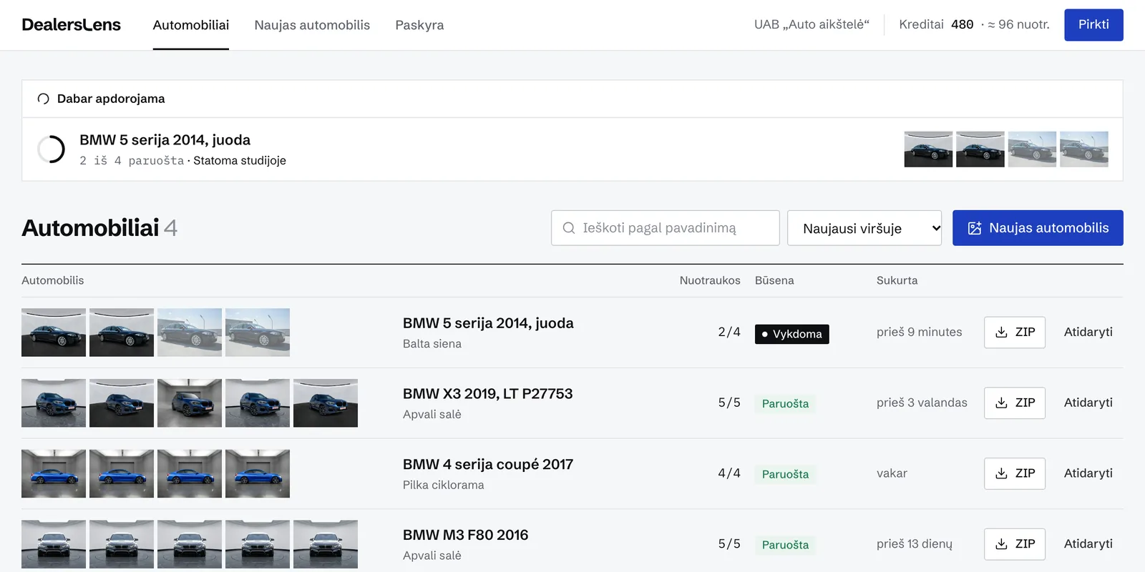Click the title BMW 4 serija coupé 2017
The image size is (1145, 572).
[x=488, y=465]
